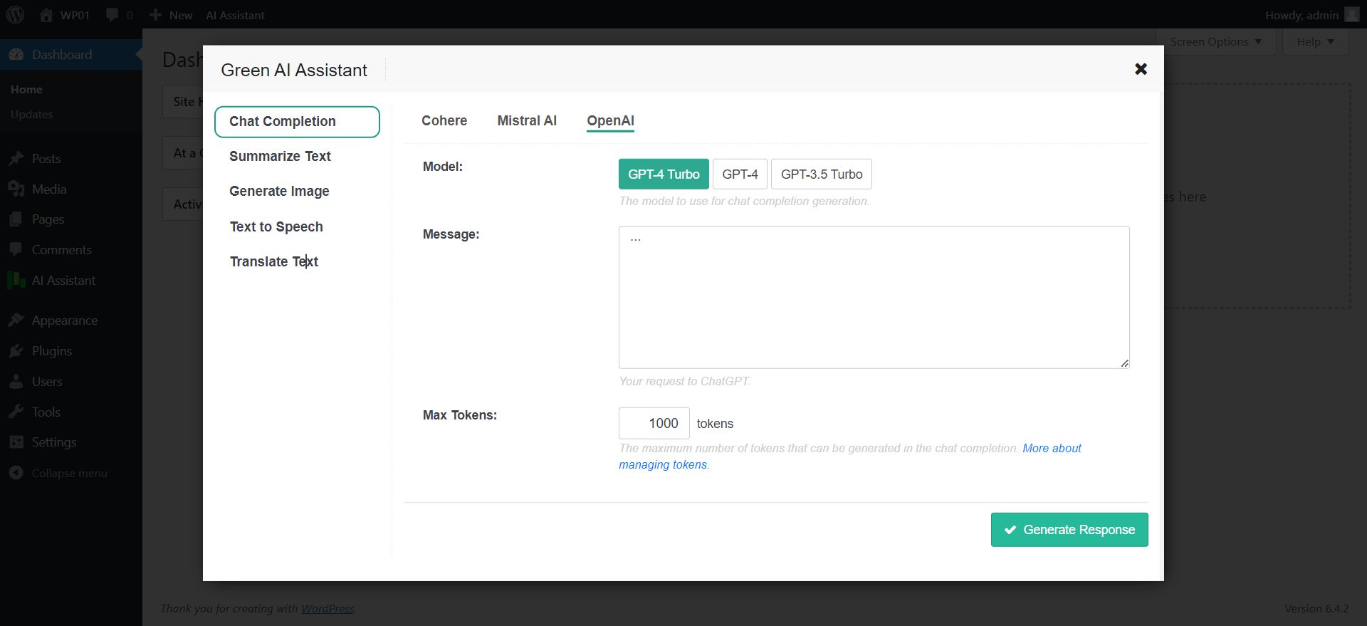Grab the Message textarea resize handle
1367x626 pixels.
tap(1124, 363)
